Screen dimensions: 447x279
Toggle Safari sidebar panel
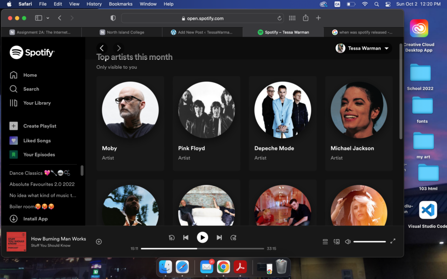click(39, 18)
